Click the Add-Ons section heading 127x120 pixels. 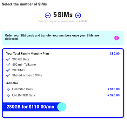12,83
